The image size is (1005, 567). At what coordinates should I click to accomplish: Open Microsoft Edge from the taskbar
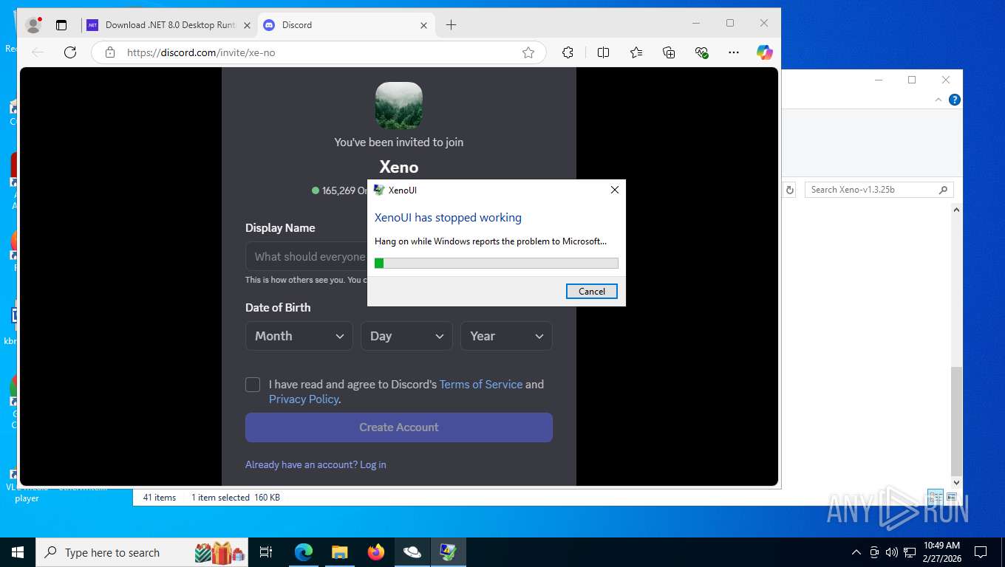[x=303, y=552]
